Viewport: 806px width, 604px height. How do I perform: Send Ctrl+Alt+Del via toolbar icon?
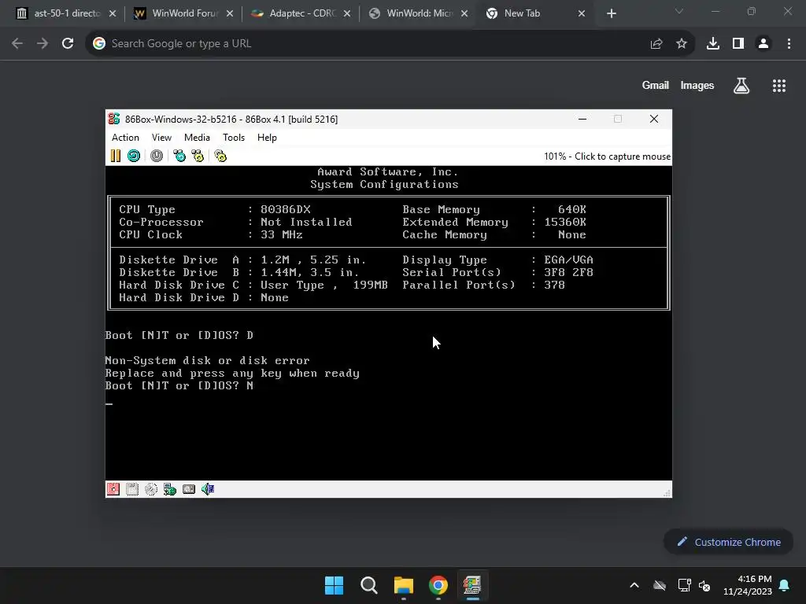[179, 156]
